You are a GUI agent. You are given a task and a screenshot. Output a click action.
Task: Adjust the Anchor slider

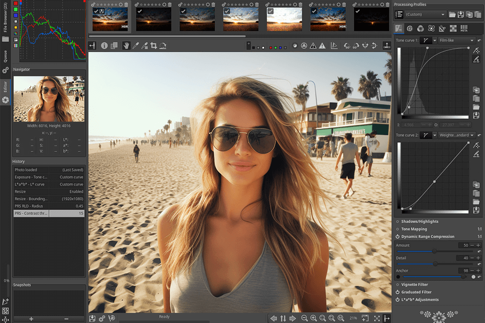click(x=434, y=277)
